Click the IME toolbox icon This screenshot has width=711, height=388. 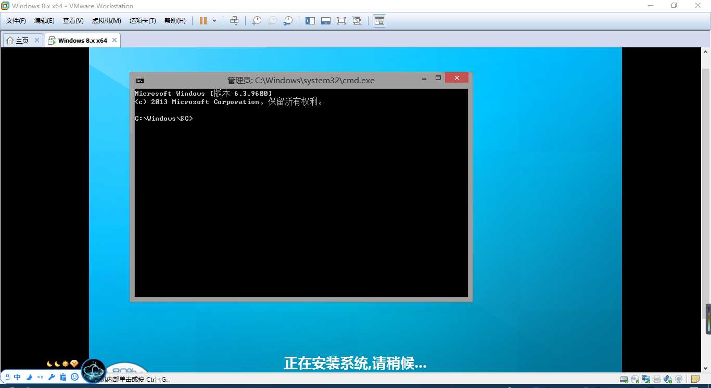coord(63,377)
